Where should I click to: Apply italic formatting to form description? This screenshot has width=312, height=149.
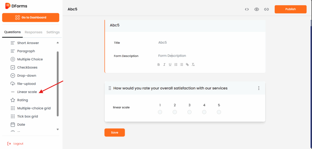pos(164,64)
